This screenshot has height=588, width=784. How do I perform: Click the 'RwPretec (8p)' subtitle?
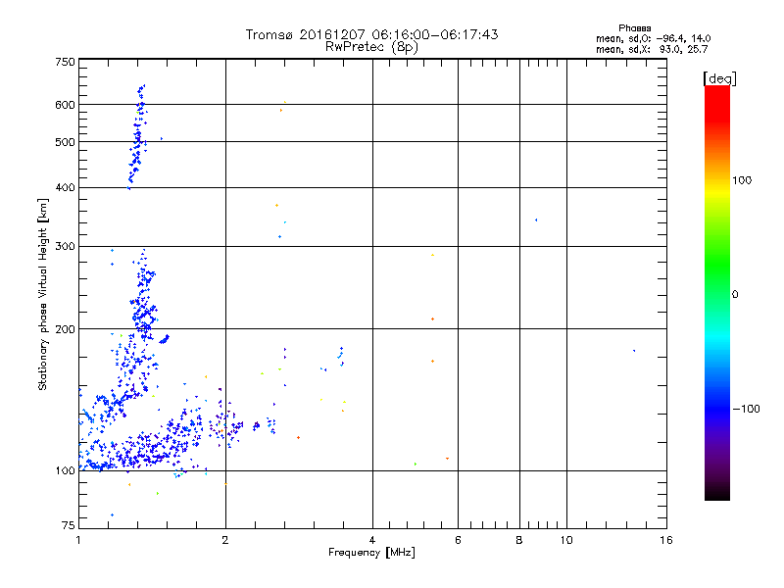pyautogui.click(x=371, y=47)
